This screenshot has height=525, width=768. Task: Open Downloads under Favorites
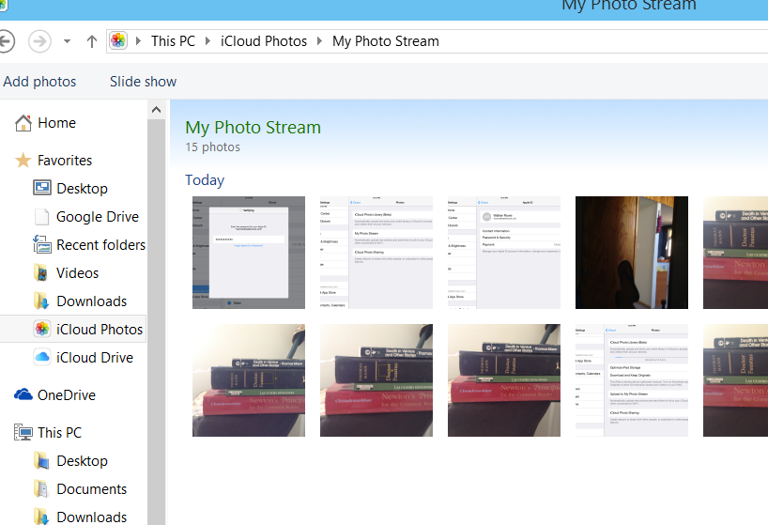tap(92, 301)
